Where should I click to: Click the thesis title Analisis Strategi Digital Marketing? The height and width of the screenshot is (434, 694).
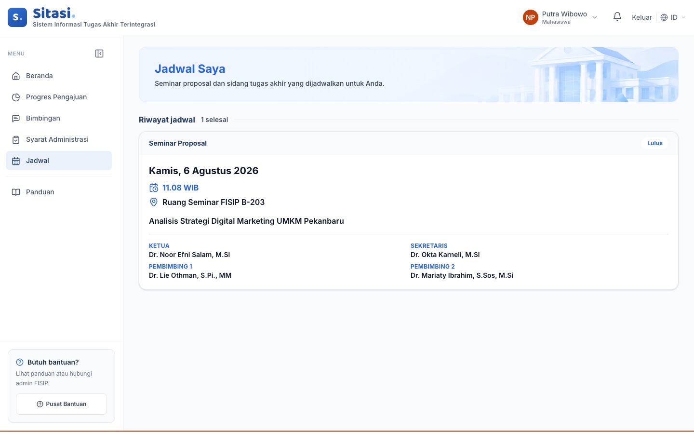click(x=246, y=221)
